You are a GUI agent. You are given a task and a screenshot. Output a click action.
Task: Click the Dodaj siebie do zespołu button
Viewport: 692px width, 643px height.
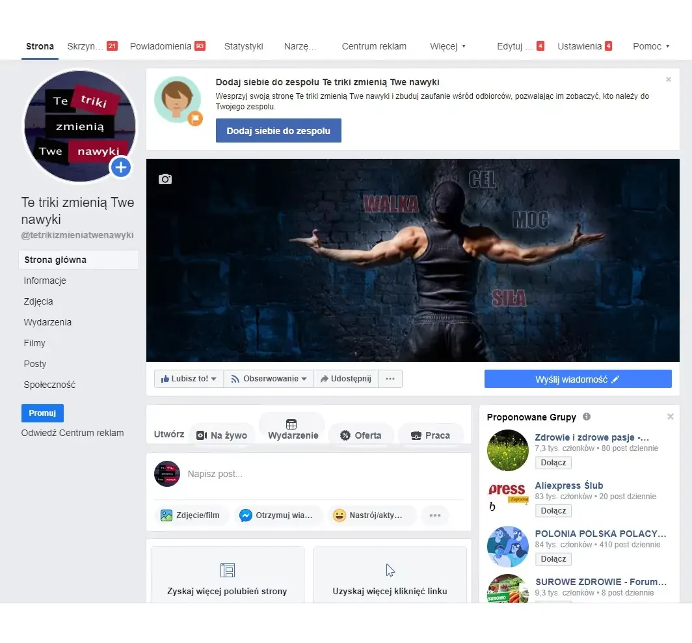point(278,131)
